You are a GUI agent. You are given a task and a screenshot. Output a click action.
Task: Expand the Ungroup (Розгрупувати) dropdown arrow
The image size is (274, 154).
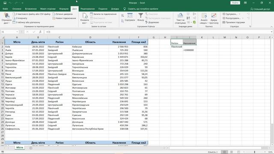(x=243, y=18)
